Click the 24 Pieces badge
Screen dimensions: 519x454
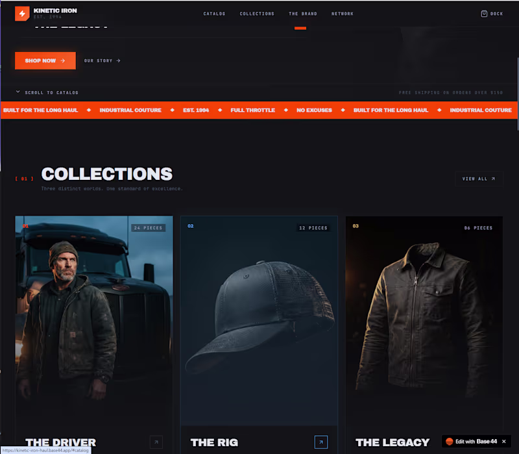pyautogui.click(x=149, y=228)
